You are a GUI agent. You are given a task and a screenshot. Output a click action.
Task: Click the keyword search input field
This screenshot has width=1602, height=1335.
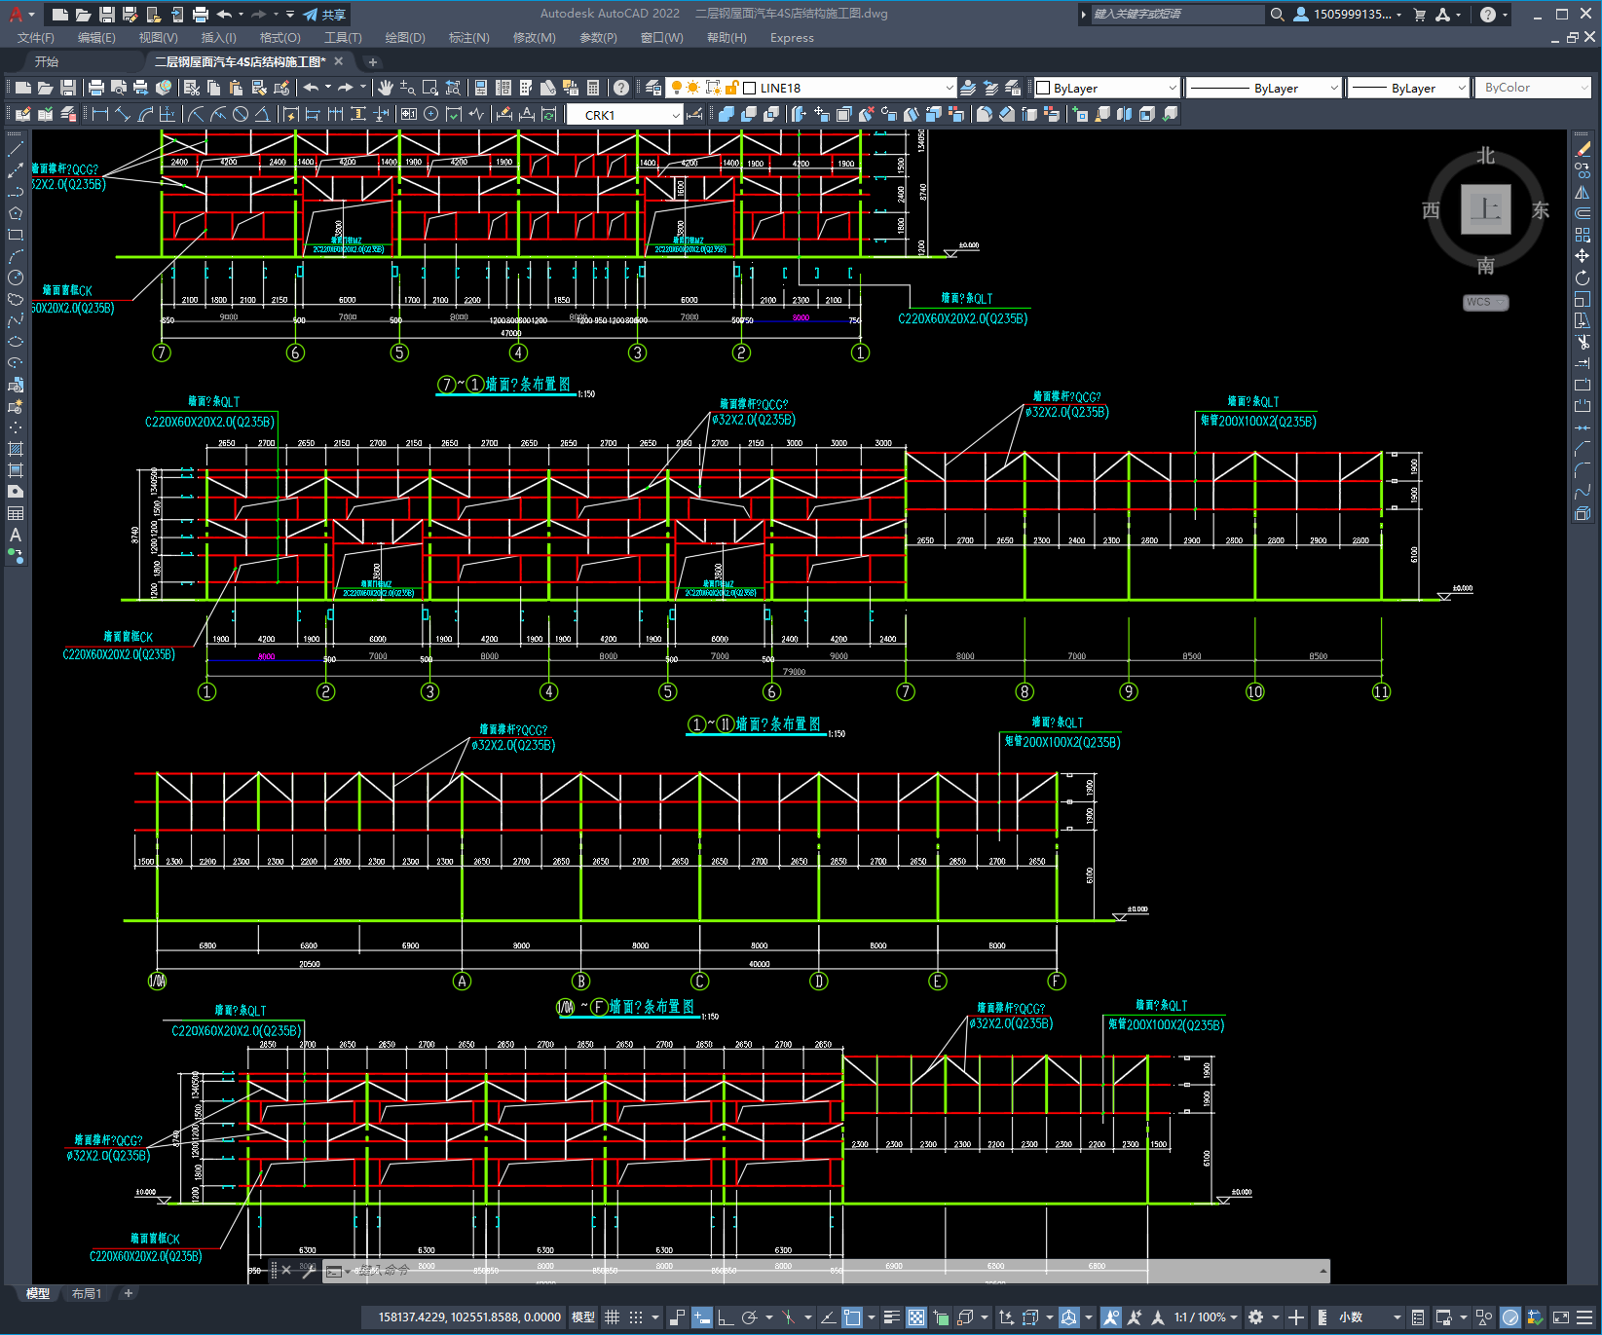click(1176, 15)
